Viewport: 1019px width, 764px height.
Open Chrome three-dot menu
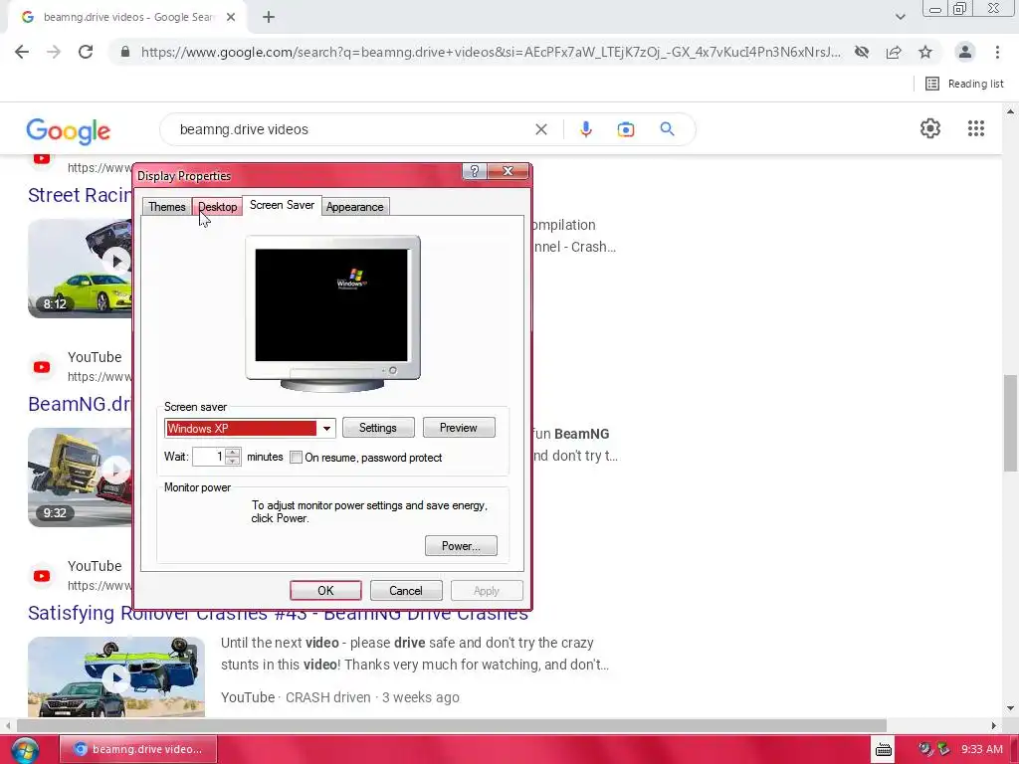click(997, 52)
